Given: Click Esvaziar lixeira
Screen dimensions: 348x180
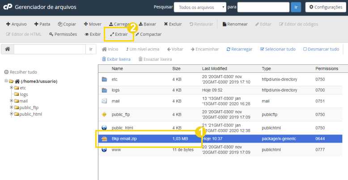Looking at the screenshot, I should pos(155,59).
